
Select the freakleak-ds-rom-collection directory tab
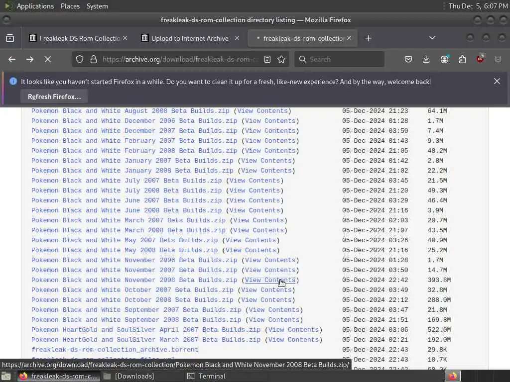pyautogui.click(x=302, y=38)
